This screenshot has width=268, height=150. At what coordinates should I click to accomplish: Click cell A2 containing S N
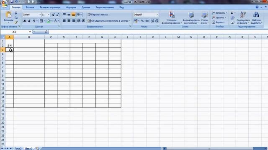[x=9, y=45]
